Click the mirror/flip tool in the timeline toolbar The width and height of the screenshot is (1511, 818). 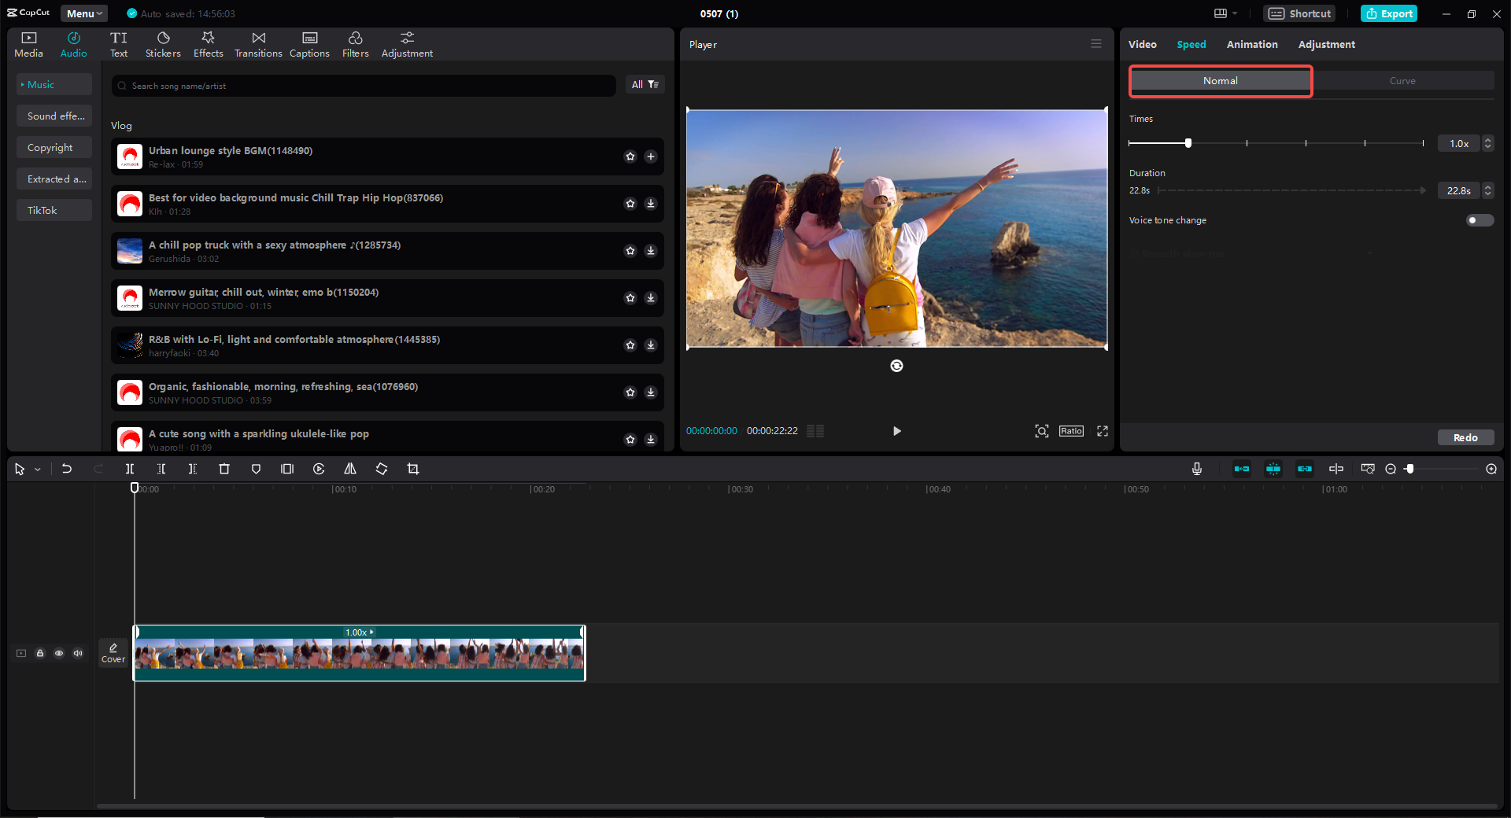[350, 469]
